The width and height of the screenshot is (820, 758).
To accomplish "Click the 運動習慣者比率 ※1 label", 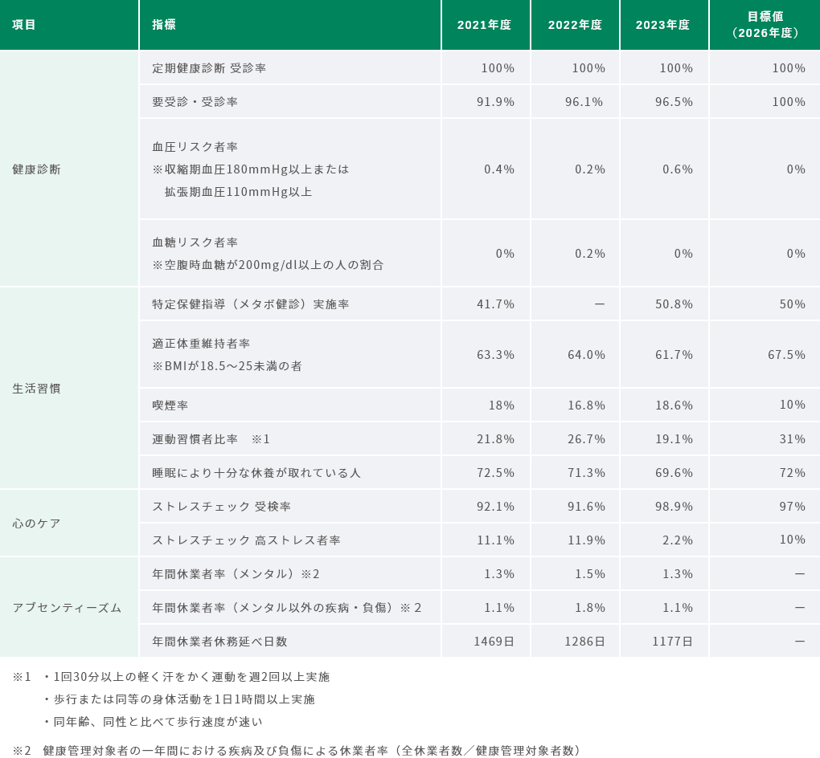I will tap(211, 439).
